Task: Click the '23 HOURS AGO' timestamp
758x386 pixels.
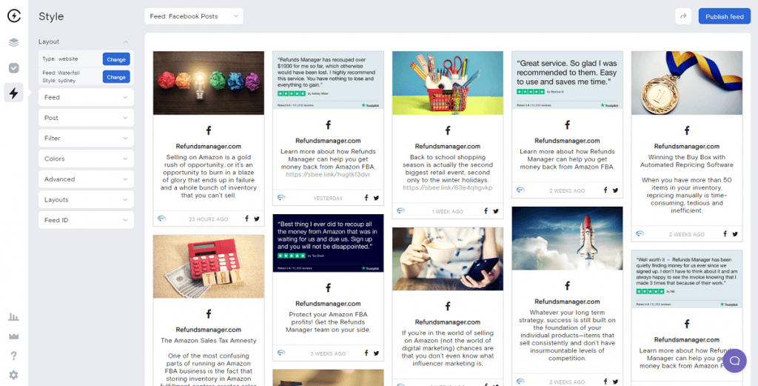Action: tap(208, 219)
